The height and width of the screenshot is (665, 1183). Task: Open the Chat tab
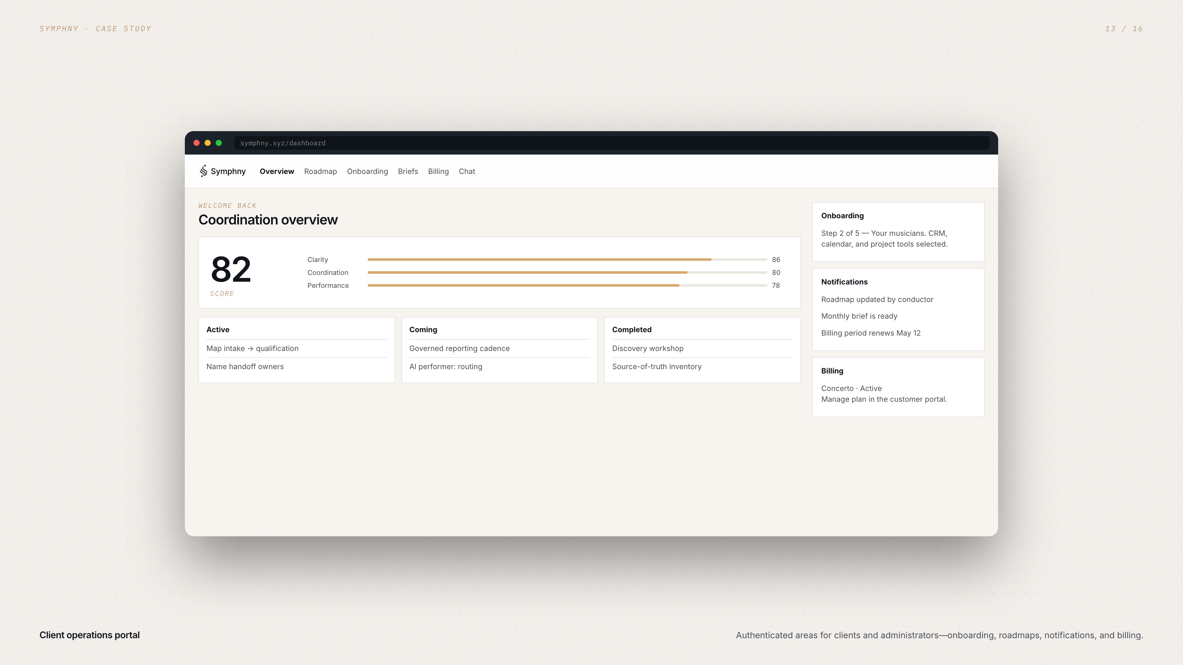[467, 171]
